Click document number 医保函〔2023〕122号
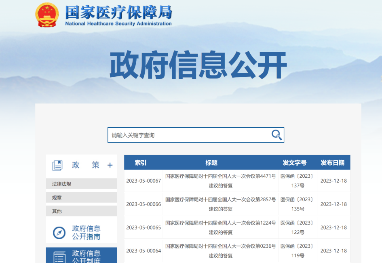This screenshot has height=263, width=382. (298, 227)
